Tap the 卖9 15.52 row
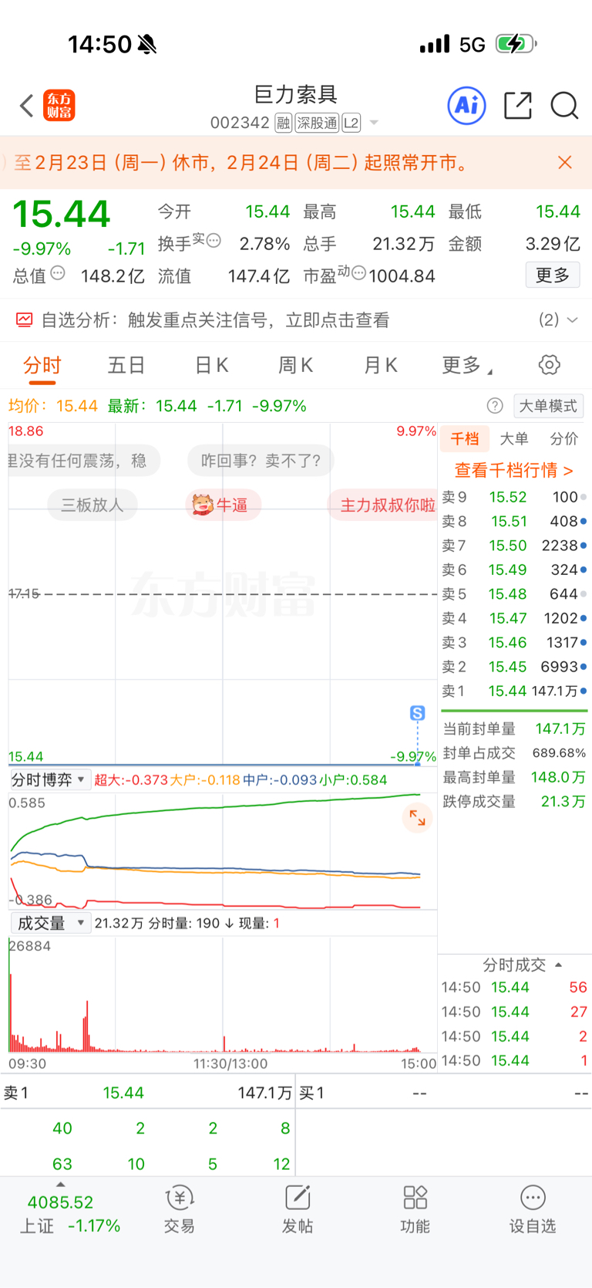The image size is (592, 1288). [x=514, y=498]
